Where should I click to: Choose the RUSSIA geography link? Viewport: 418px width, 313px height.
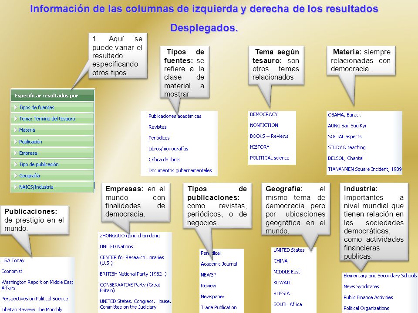click(282, 293)
